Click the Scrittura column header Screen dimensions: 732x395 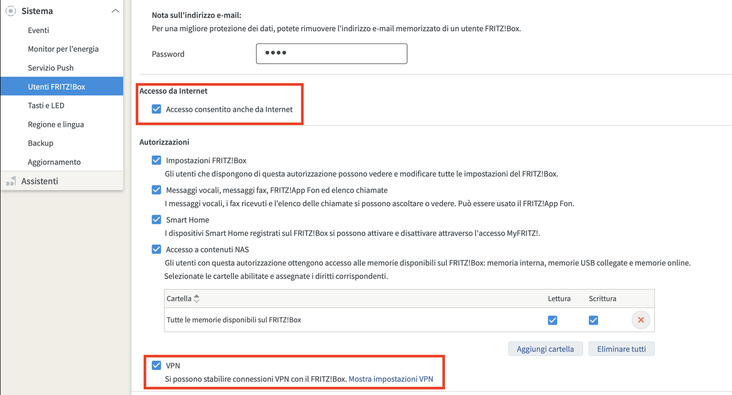tap(603, 299)
